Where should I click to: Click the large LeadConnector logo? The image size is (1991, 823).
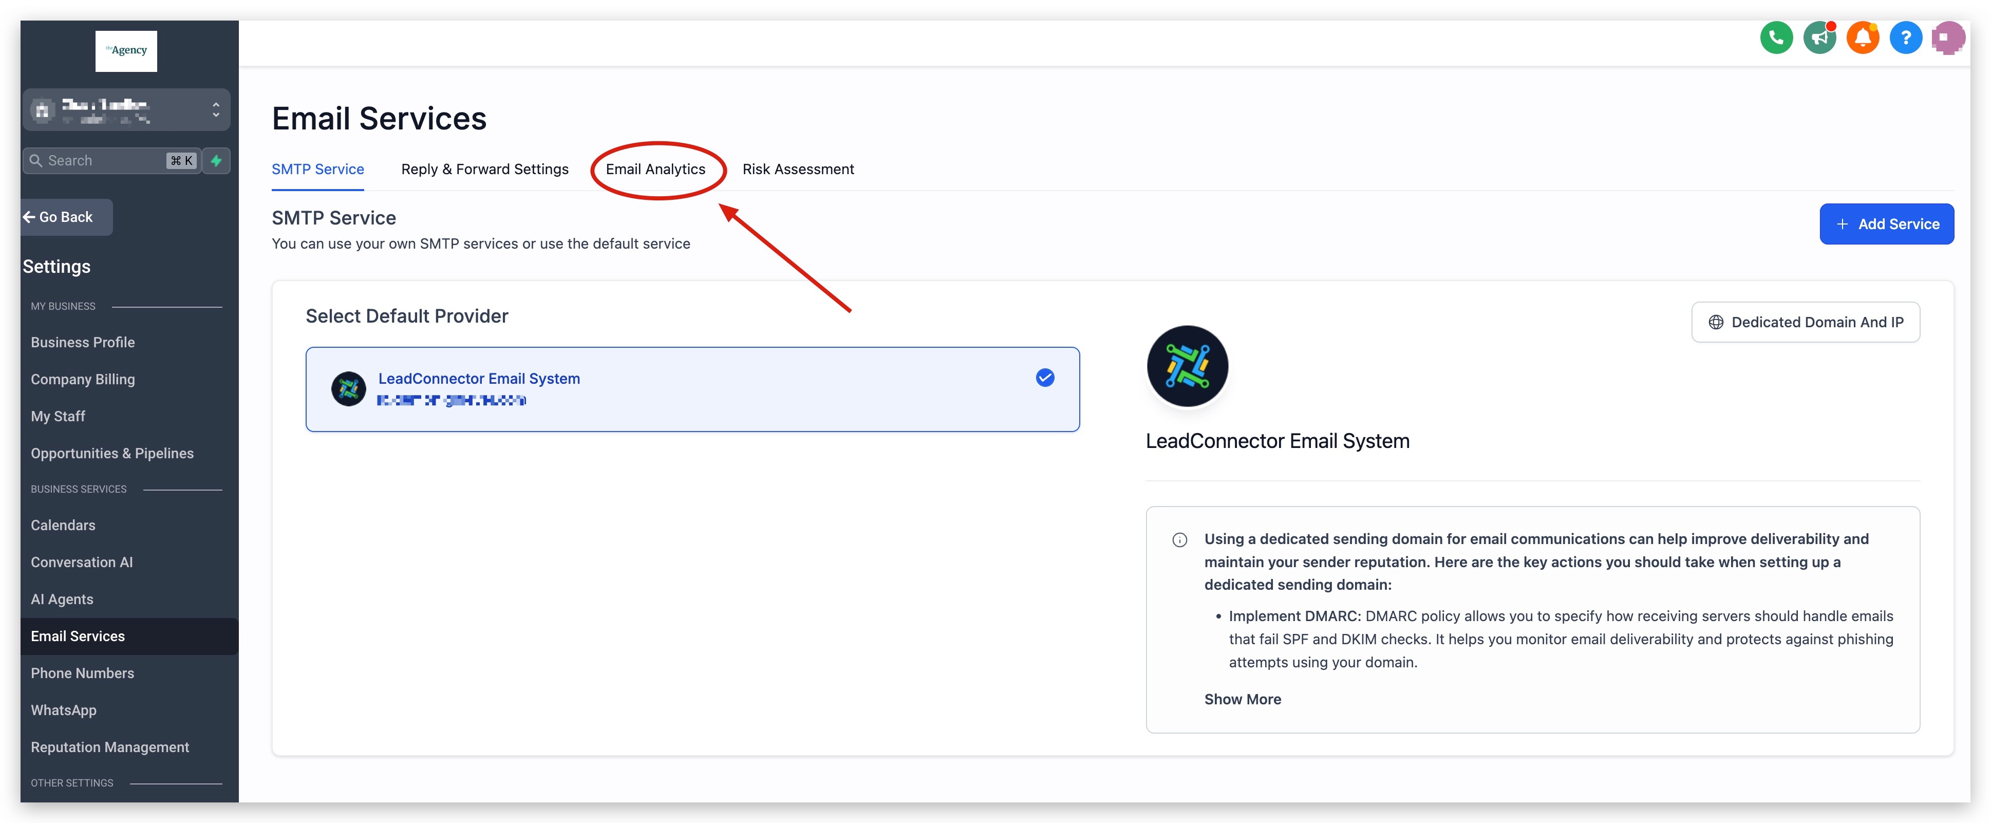coord(1187,366)
